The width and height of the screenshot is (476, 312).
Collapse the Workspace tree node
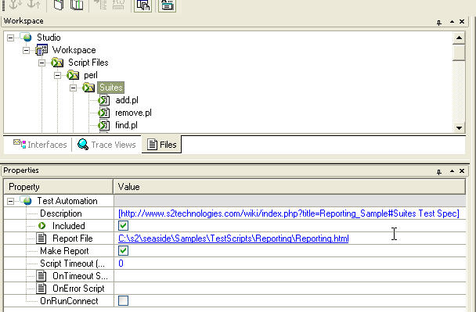pyautogui.click(x=27, y=50)
